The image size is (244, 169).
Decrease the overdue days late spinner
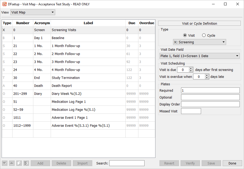(207, 78)
